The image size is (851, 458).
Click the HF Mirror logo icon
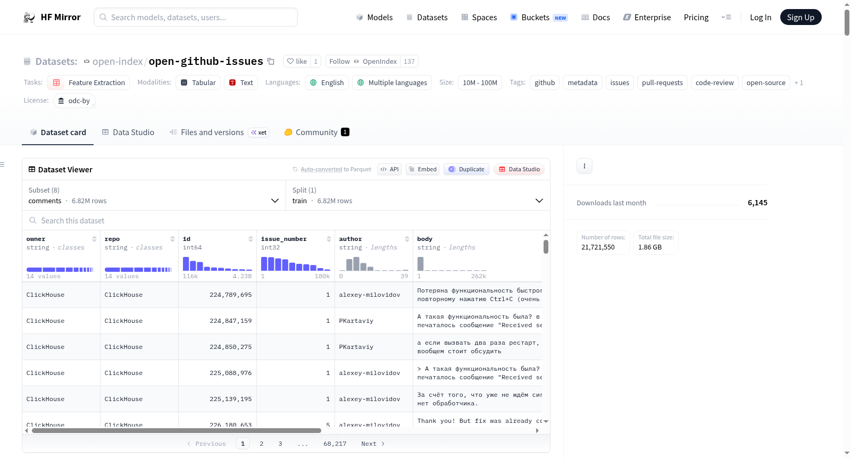29,18
